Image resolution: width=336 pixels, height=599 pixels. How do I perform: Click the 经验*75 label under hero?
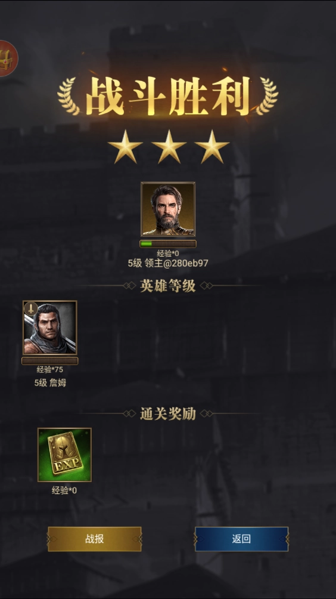(x=50, y=370)
